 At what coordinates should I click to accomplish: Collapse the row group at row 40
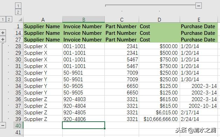click(x=3, y=125)
